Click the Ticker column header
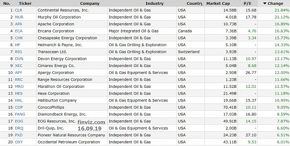Viewport: 290px width, 146px height. pos(25,4)
